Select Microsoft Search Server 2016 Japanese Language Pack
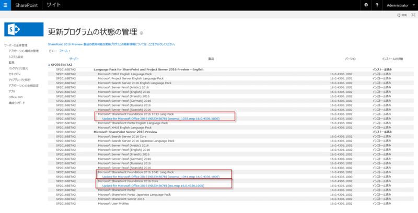Screen dimensions: 418x213 [231, 141]
